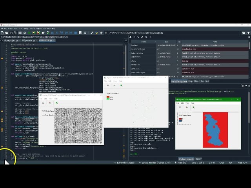Image resolution: width=251 pixels, height=188 pixels.
Task: Click the Save file icon
Action: click(11, 33)
